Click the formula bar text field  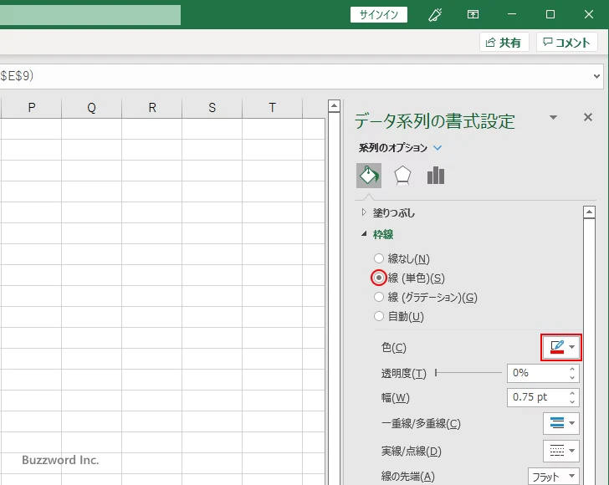point(295,76)
